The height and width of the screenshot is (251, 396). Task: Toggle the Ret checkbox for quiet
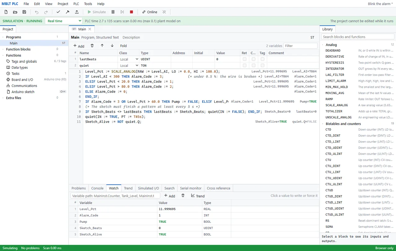(x=244, y=66)
